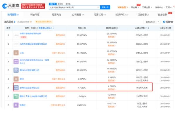Open 股权链 under 4.7619% in row 7
Viewport: 175px width, 113px height.
coord(112,89)
